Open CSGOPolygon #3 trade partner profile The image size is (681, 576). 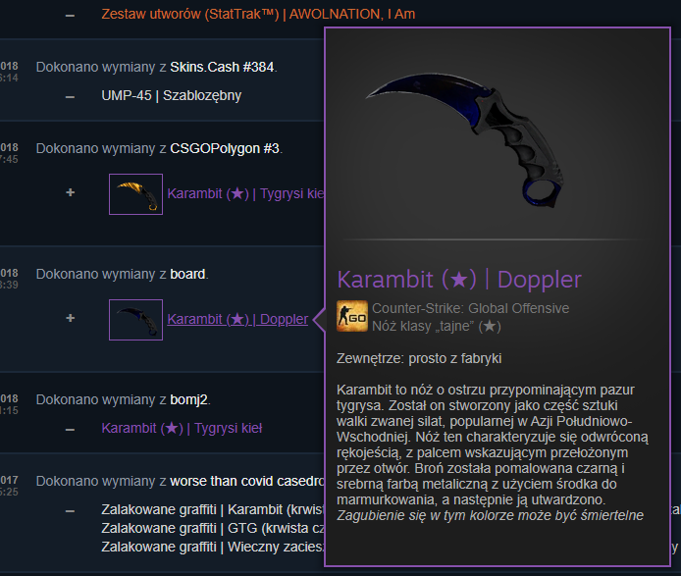click(225, 148)
